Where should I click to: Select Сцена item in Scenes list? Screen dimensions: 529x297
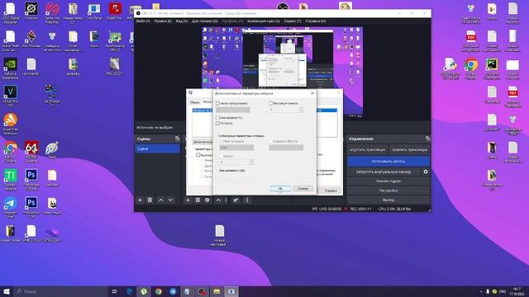coord(157,148)
